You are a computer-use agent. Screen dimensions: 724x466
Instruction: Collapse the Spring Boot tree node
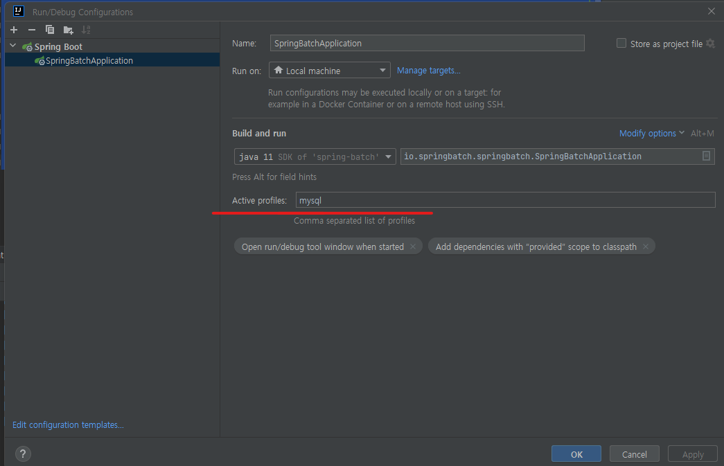point(13,46)
